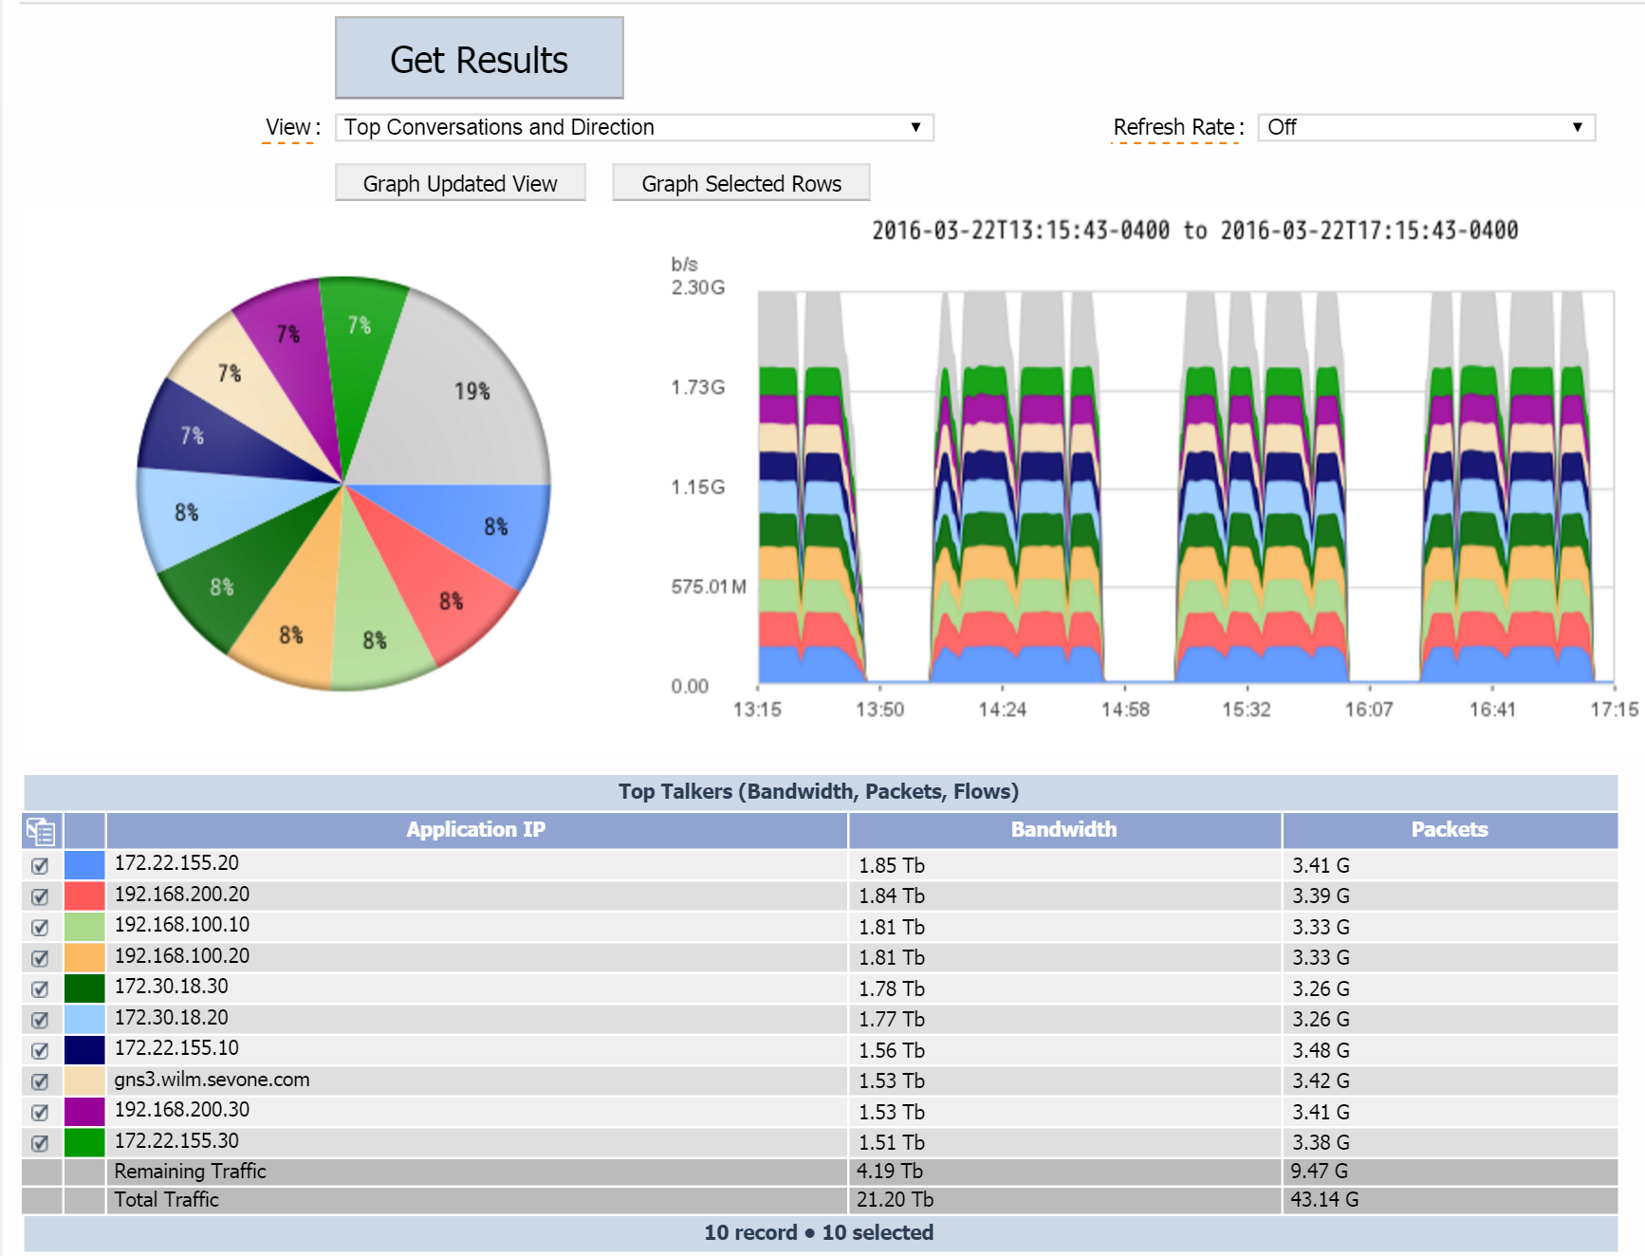This screenshot has width=1645, height=1256.
Task: Click the purple swatch for 192.168.200.30
Action: (84, 1112)
